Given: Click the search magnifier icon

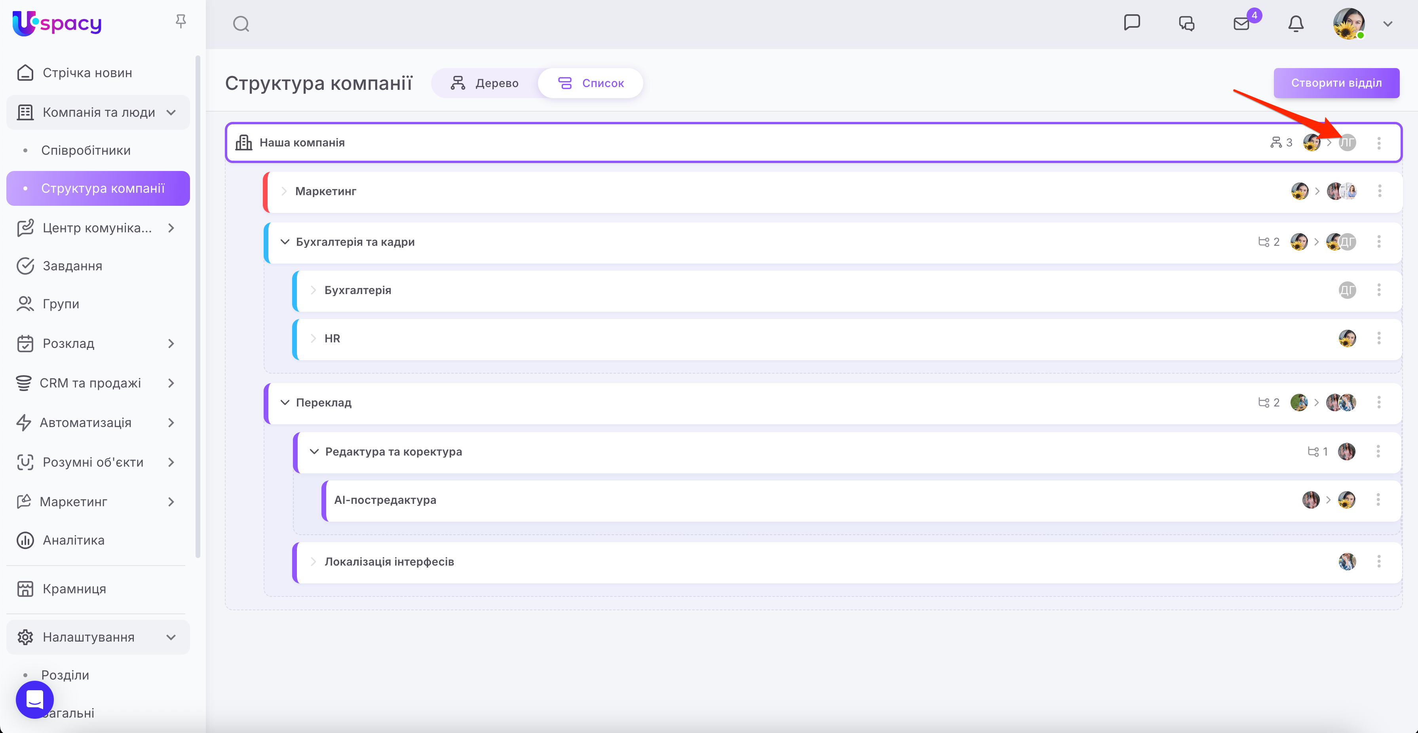Looking at the screenshot, I should pyautogui.click(x=241, y=24).
